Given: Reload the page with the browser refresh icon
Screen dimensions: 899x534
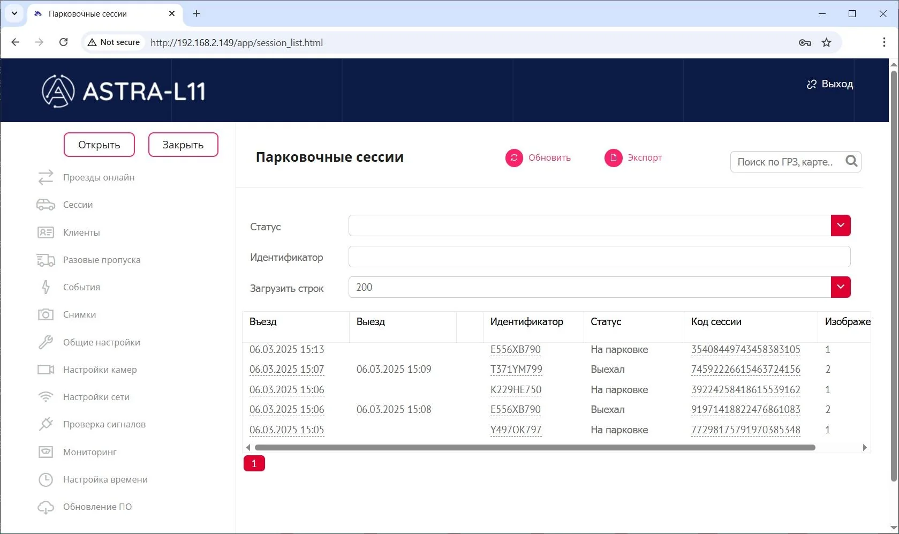Looking at the screenshot, I should [x=63, y=42].
